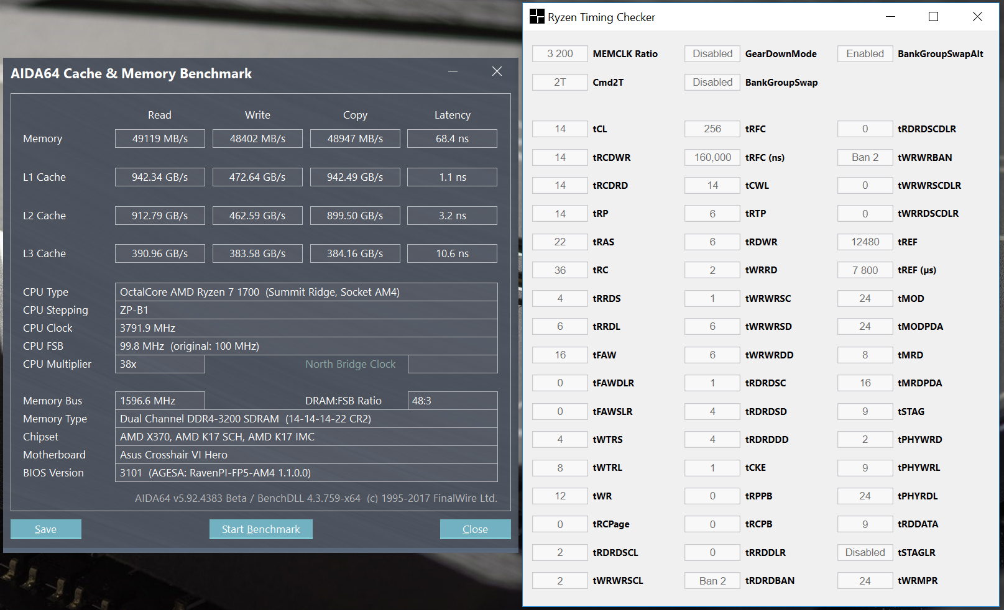Click the BankGroupSwapAlt Enabled value
Screen dimensions: 1004x610
click(865, 53)
